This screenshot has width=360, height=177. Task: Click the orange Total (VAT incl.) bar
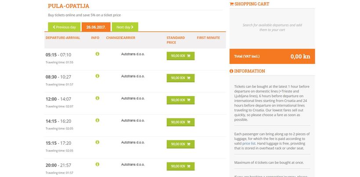click(x=272, y=56)
